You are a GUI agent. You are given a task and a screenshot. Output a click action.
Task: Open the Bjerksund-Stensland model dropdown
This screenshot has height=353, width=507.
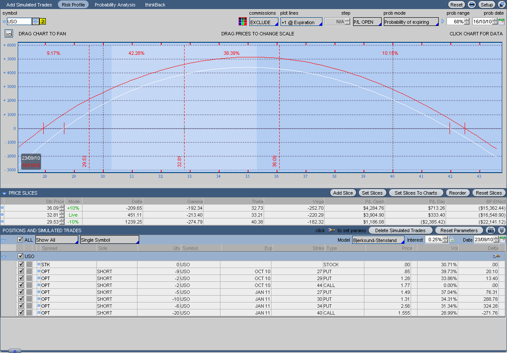[x=378, y=240]
